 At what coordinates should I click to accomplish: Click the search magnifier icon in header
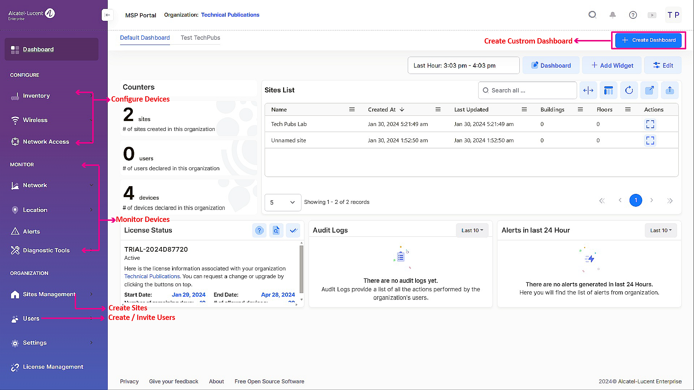[x=592, y=15]
